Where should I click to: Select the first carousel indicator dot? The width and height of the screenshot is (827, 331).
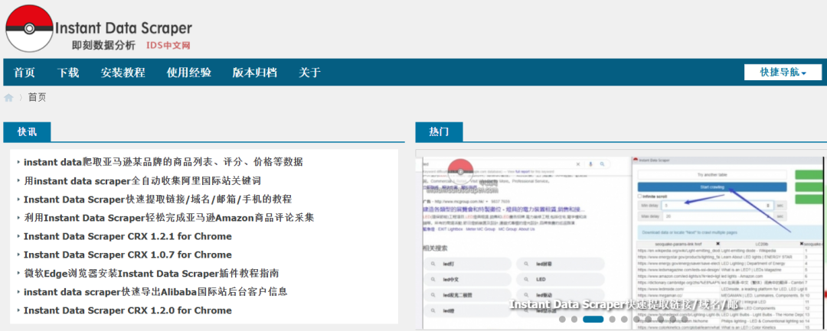tap(562, 320)
